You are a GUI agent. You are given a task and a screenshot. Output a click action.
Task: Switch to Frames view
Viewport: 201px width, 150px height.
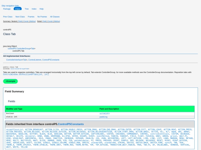(31, 17)
